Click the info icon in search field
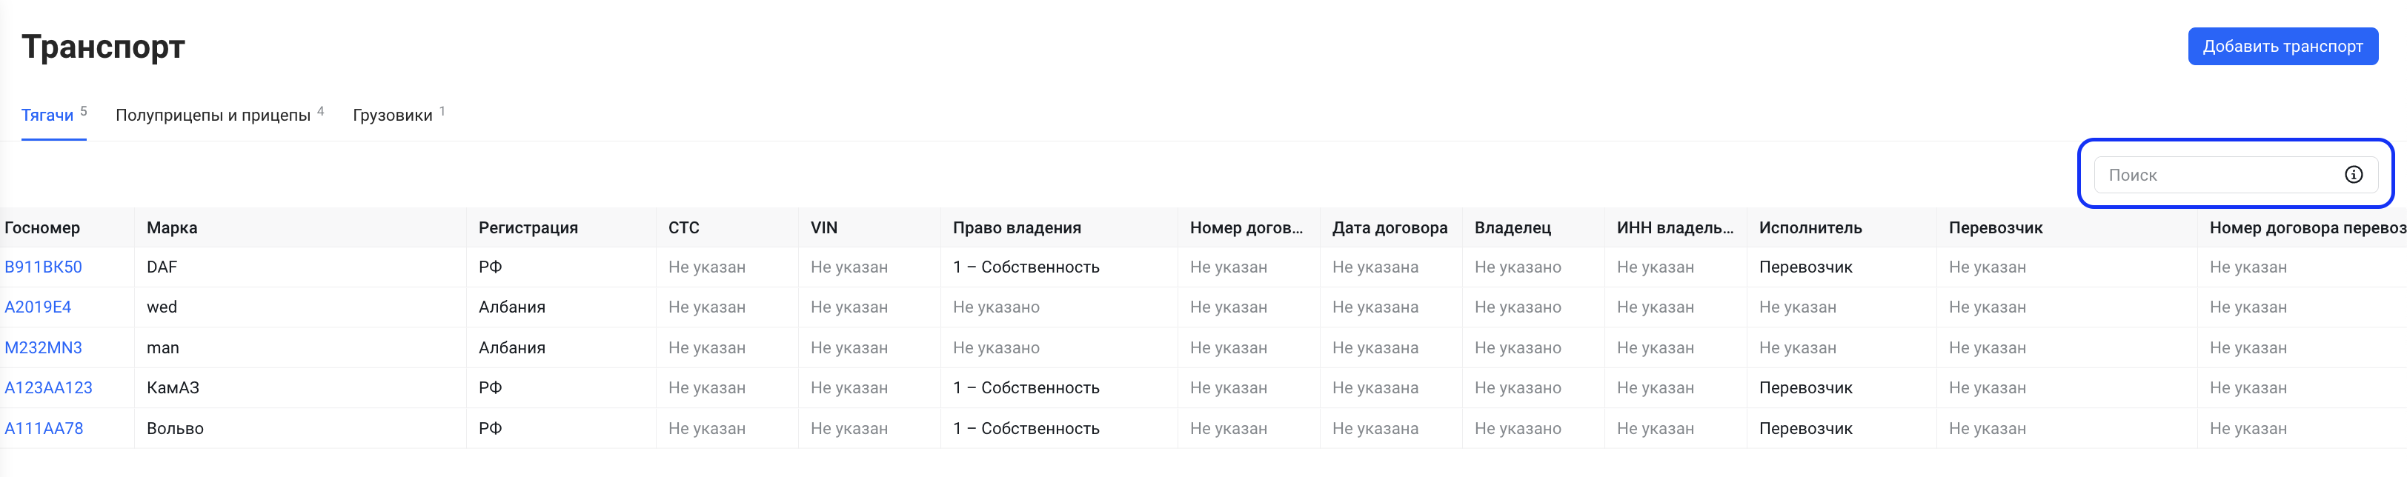 [x=2353, y=175]
